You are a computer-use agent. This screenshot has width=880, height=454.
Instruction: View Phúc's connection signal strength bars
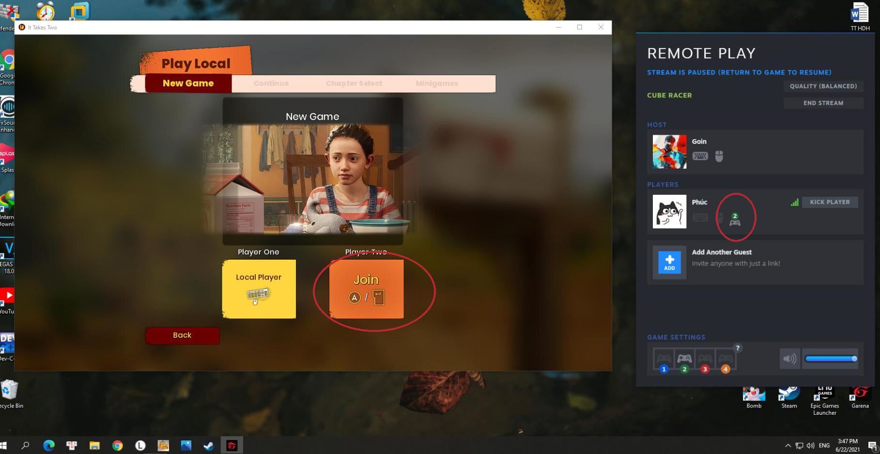[794, 203]
